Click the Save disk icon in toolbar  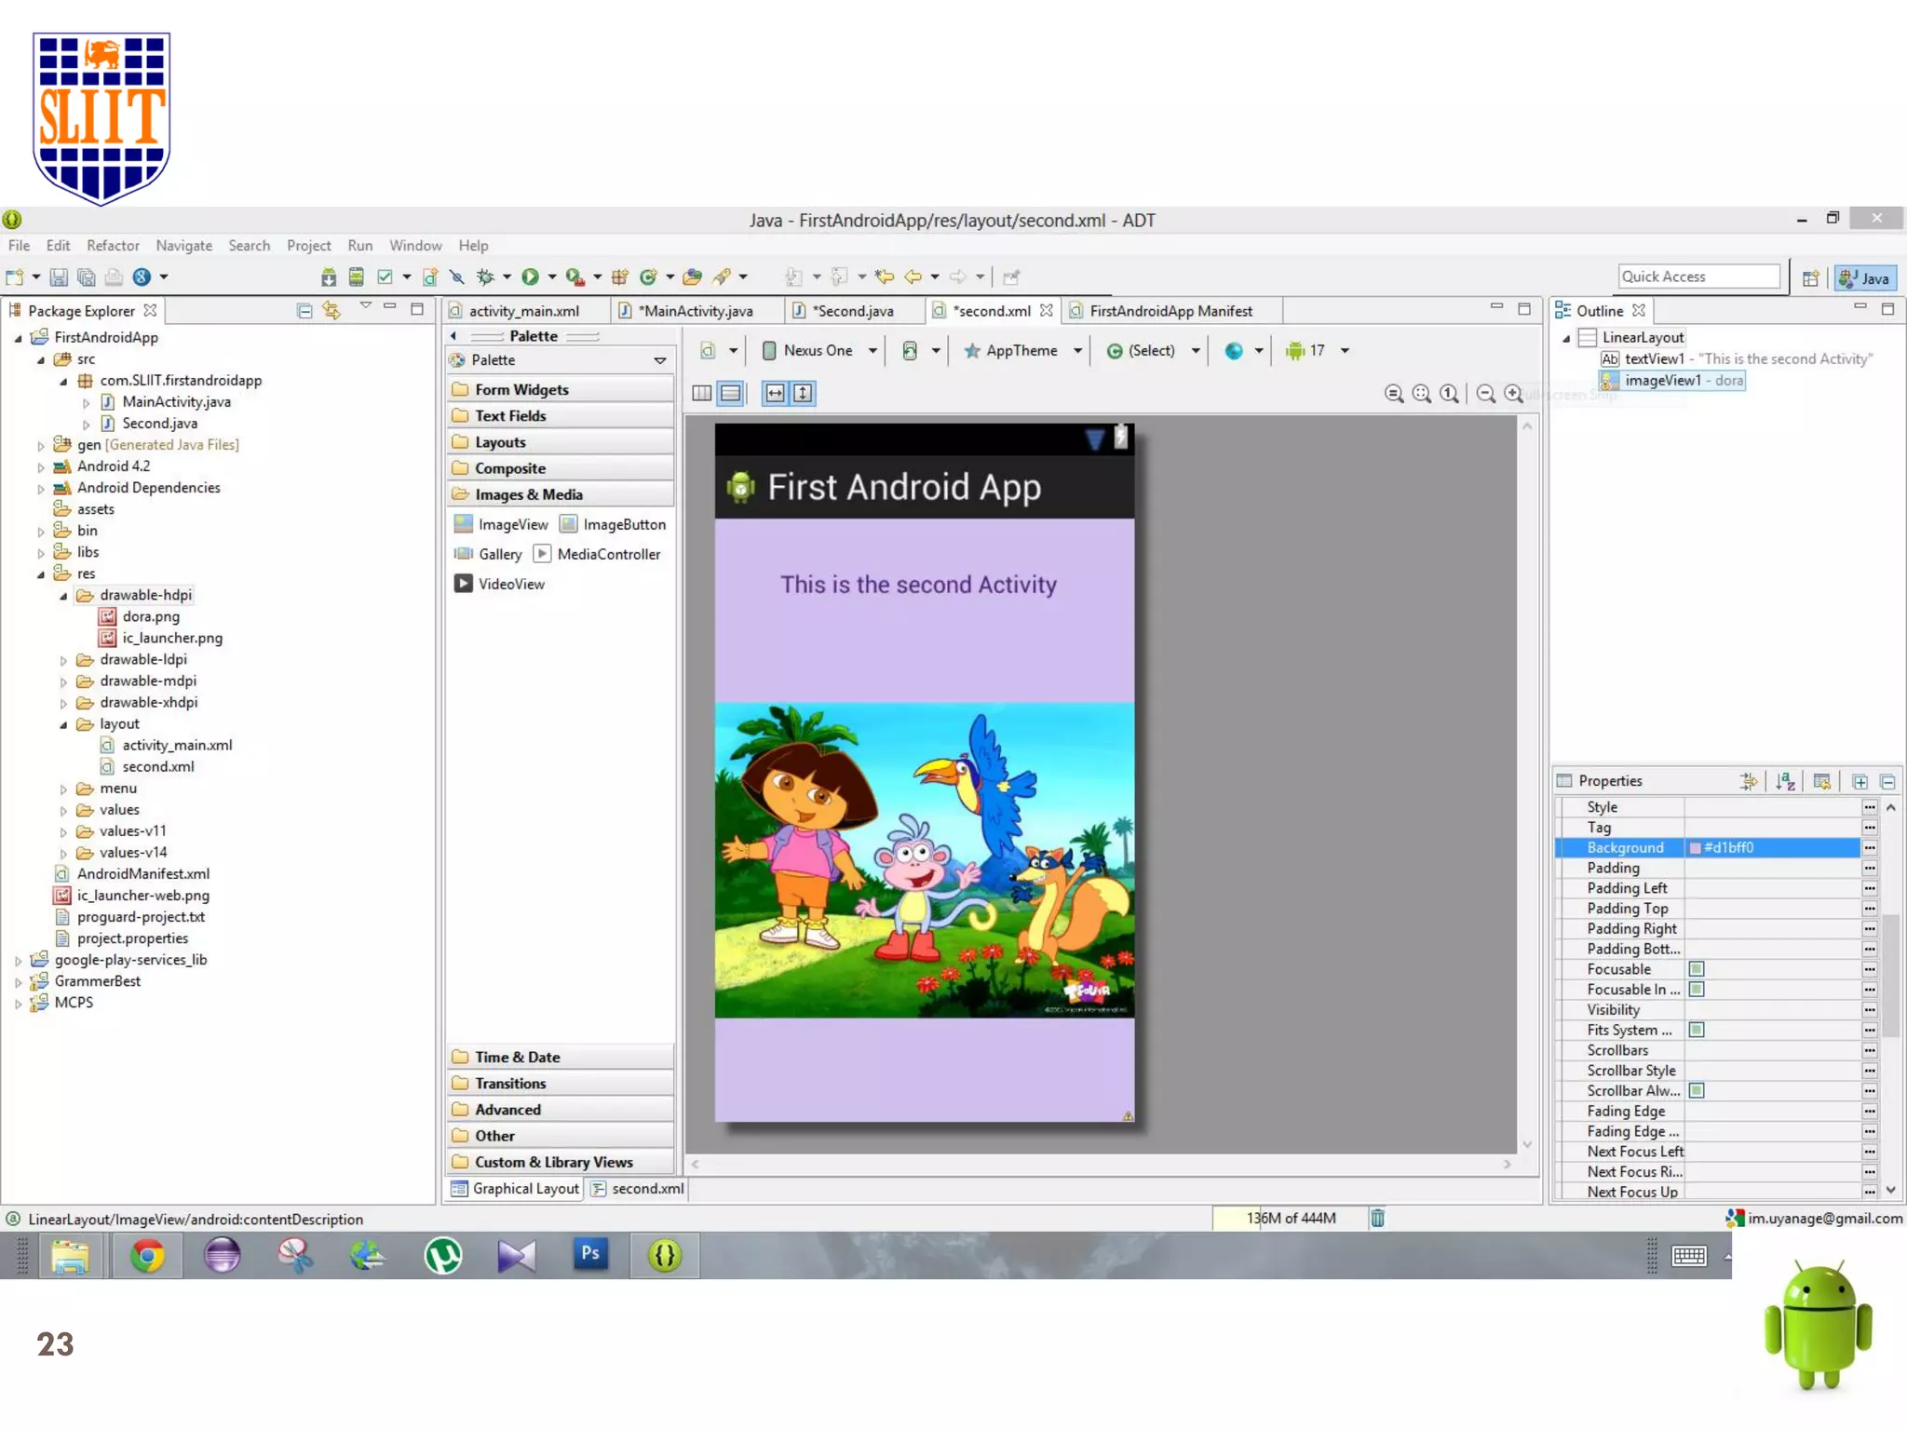click(59, 277)
